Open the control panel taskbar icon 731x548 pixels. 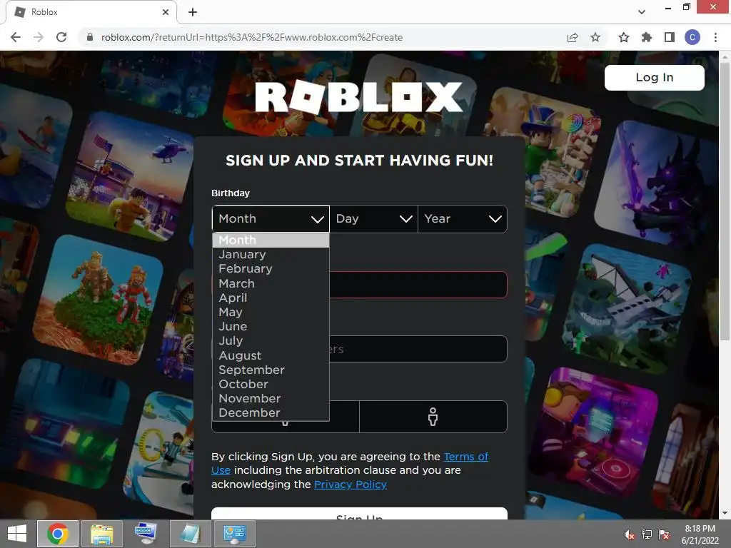point(234,534)
